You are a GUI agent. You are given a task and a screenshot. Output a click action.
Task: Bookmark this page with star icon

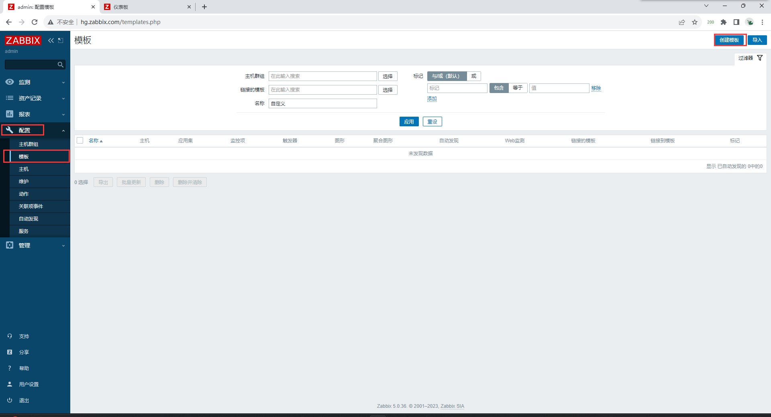[x=695, y=22]
